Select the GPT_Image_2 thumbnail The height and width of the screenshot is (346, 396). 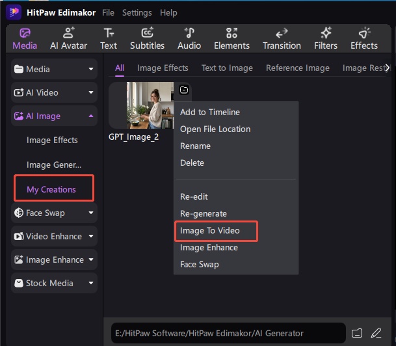150,105
